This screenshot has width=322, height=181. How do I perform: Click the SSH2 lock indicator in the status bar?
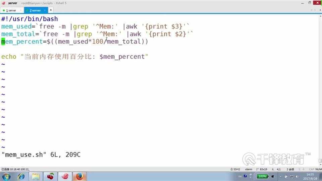pyautogui.click(x=235, y=169)
